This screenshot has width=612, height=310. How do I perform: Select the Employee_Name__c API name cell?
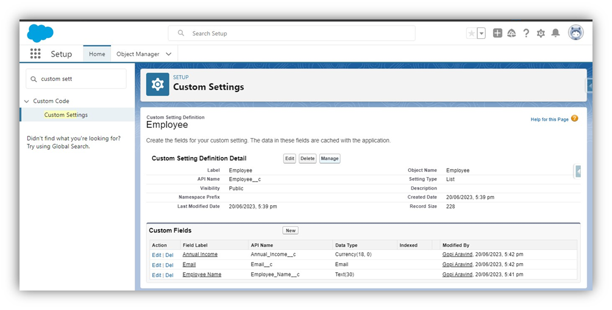pyautogui.click(x=275, y=275)
